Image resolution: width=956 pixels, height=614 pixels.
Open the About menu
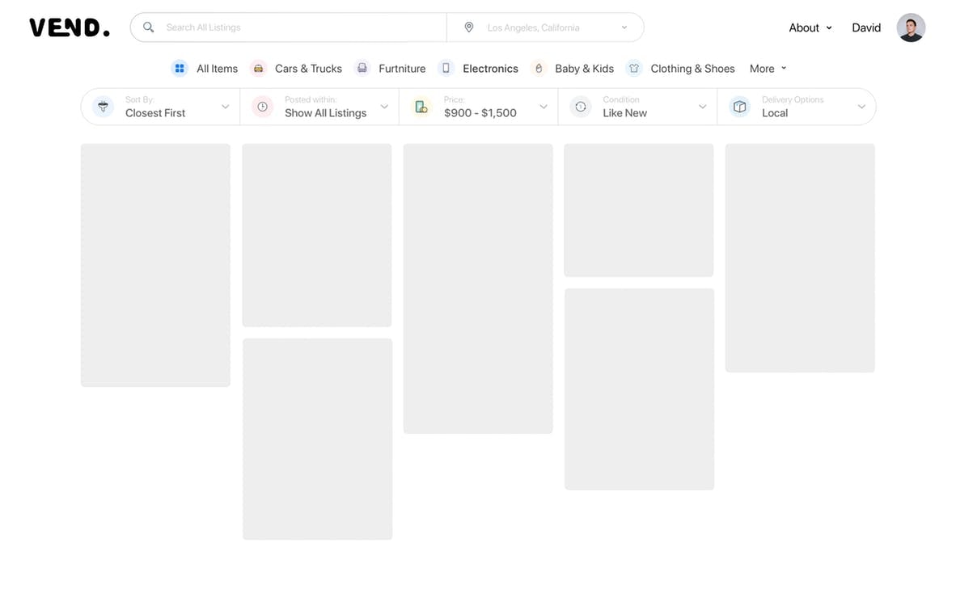(810, 27)
